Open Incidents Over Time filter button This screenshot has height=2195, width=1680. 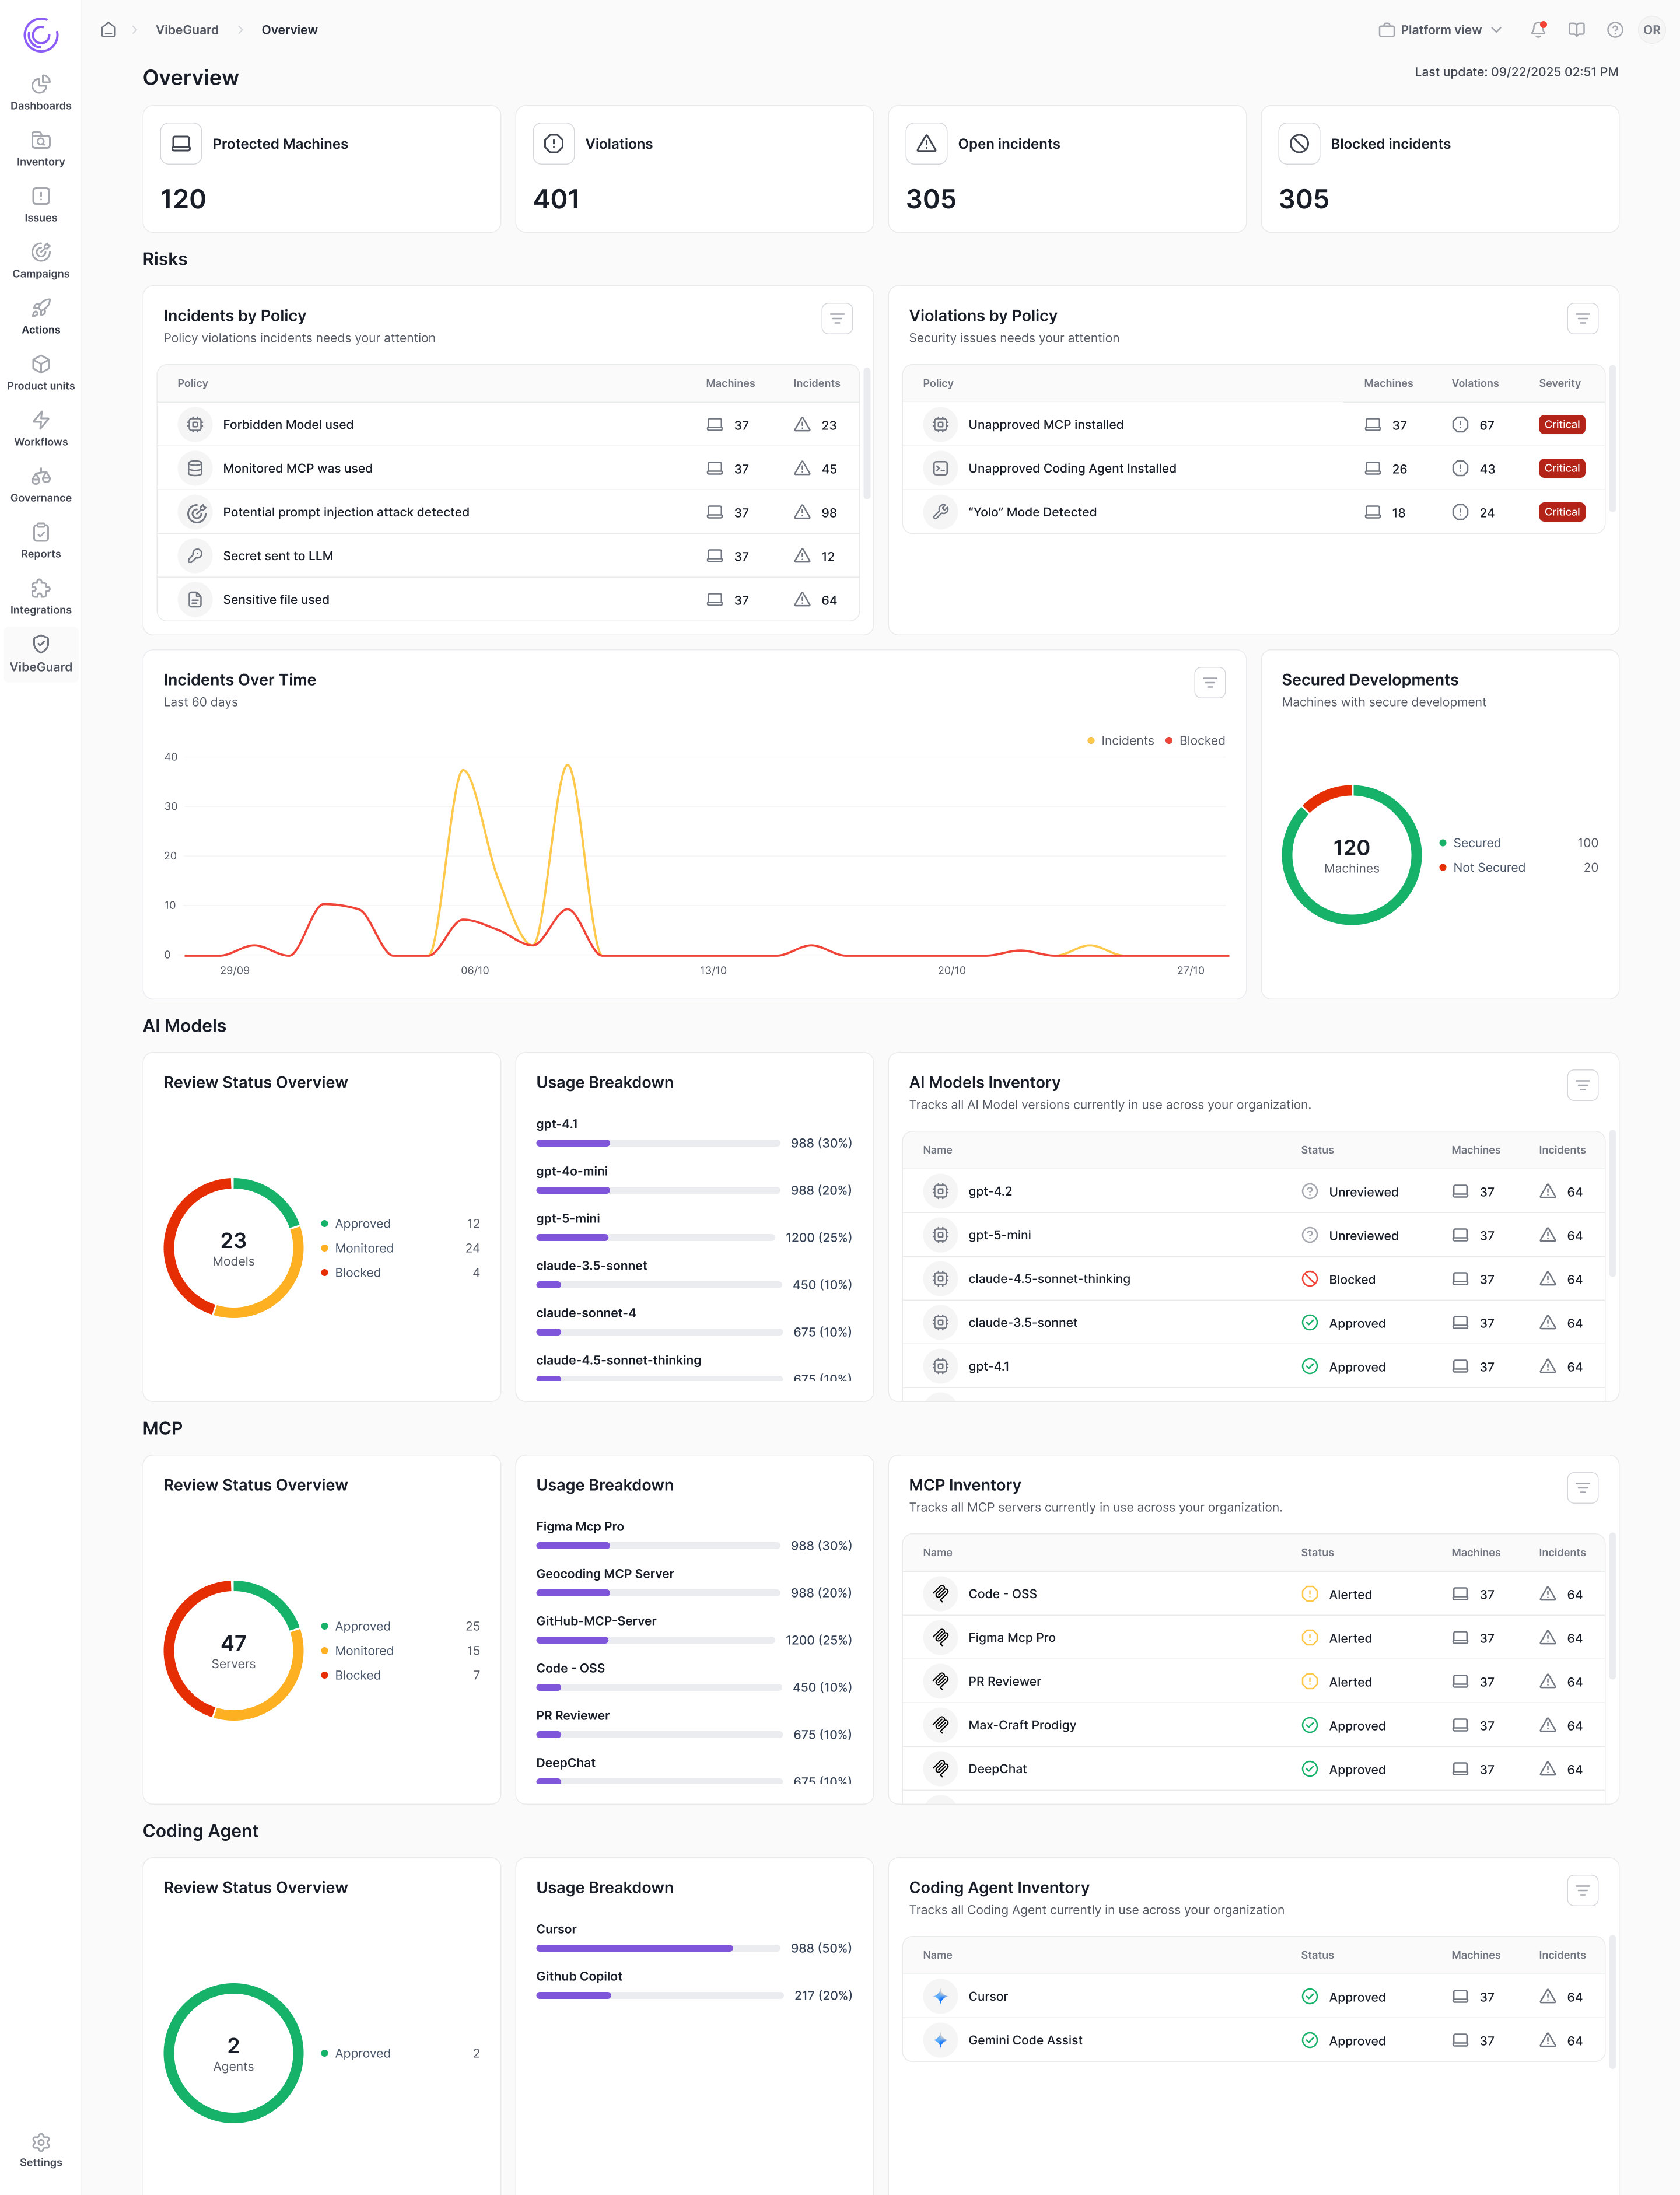click(1209, 683)
